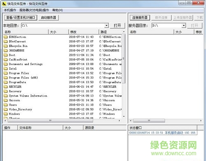Minimize the 快马文件互传 window
Screen dimensions: 206x161
pyautogui.click(x=183, y=3)
